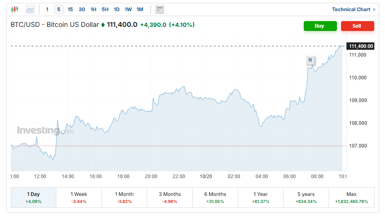Screen dimensions: 385x217
Task: Choose the 5 minute interval
Action: click(59, 9)
